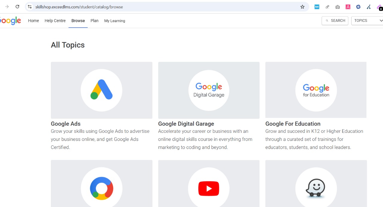The image size is (383, 207).
Task: Select the Waze topic icon
Action: point(316,188)
